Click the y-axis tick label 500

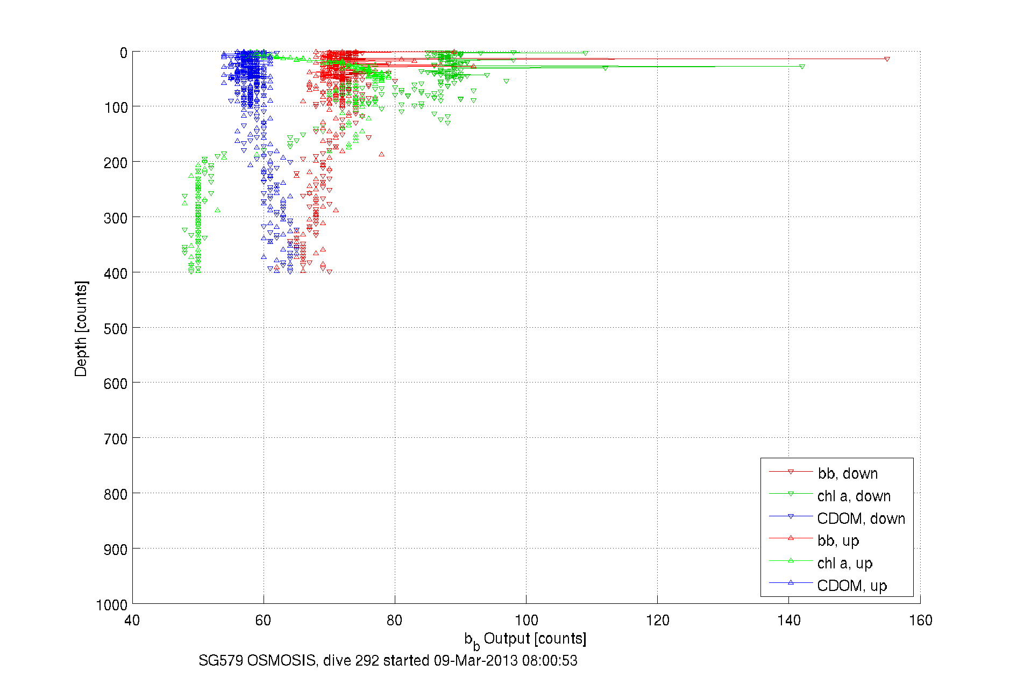point(116,329)
